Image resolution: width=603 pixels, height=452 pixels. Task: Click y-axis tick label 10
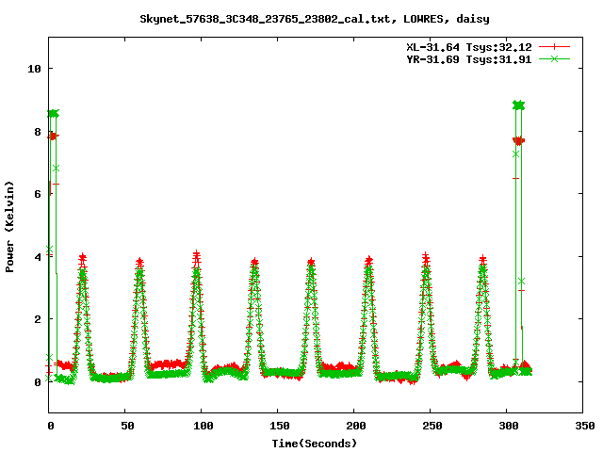coord(34,69)
